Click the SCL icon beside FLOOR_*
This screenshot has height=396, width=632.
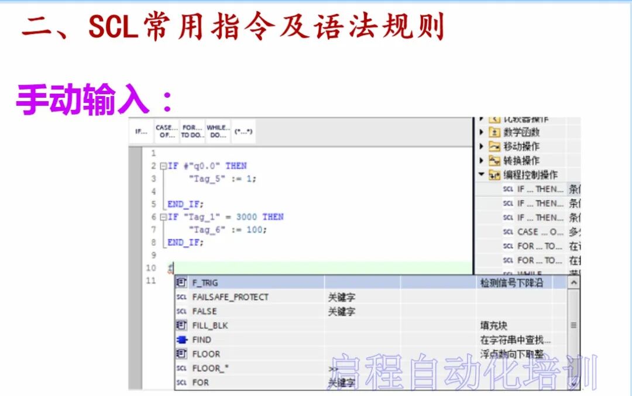(182, 368)
